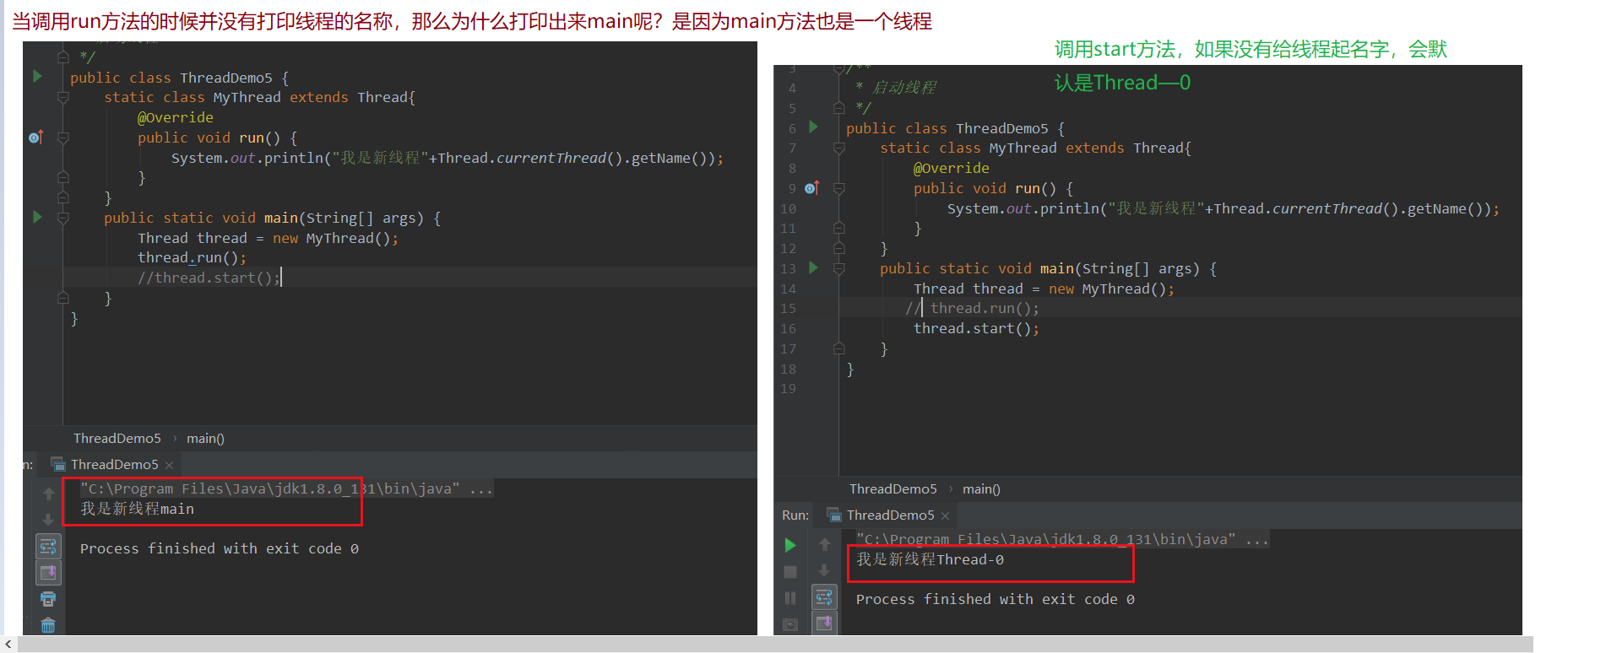The height and width of the screenshot is (653, 1606).
Task: Collapse fold marker on line 9 in right editor
Action: click(839, 188)
